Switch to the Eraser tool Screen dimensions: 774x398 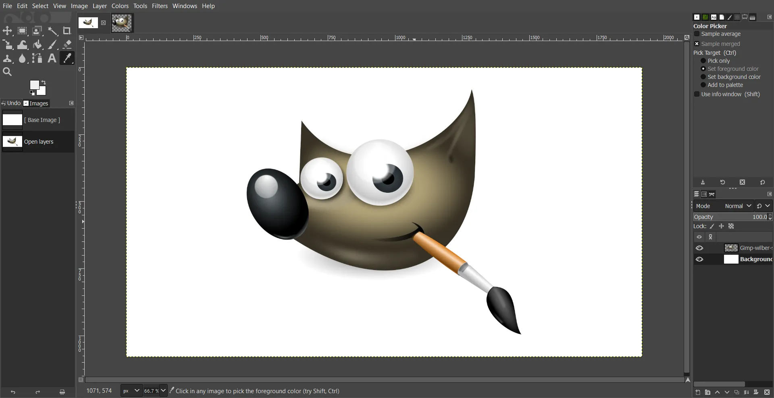pyautogui.click(x=67, y=44)
